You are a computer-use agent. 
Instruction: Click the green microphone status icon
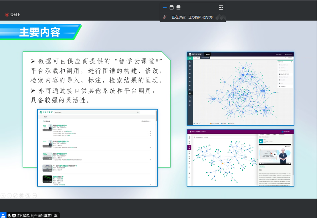9,216
